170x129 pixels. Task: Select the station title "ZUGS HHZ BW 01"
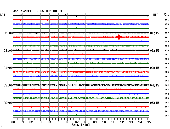(x=49, y=11)
